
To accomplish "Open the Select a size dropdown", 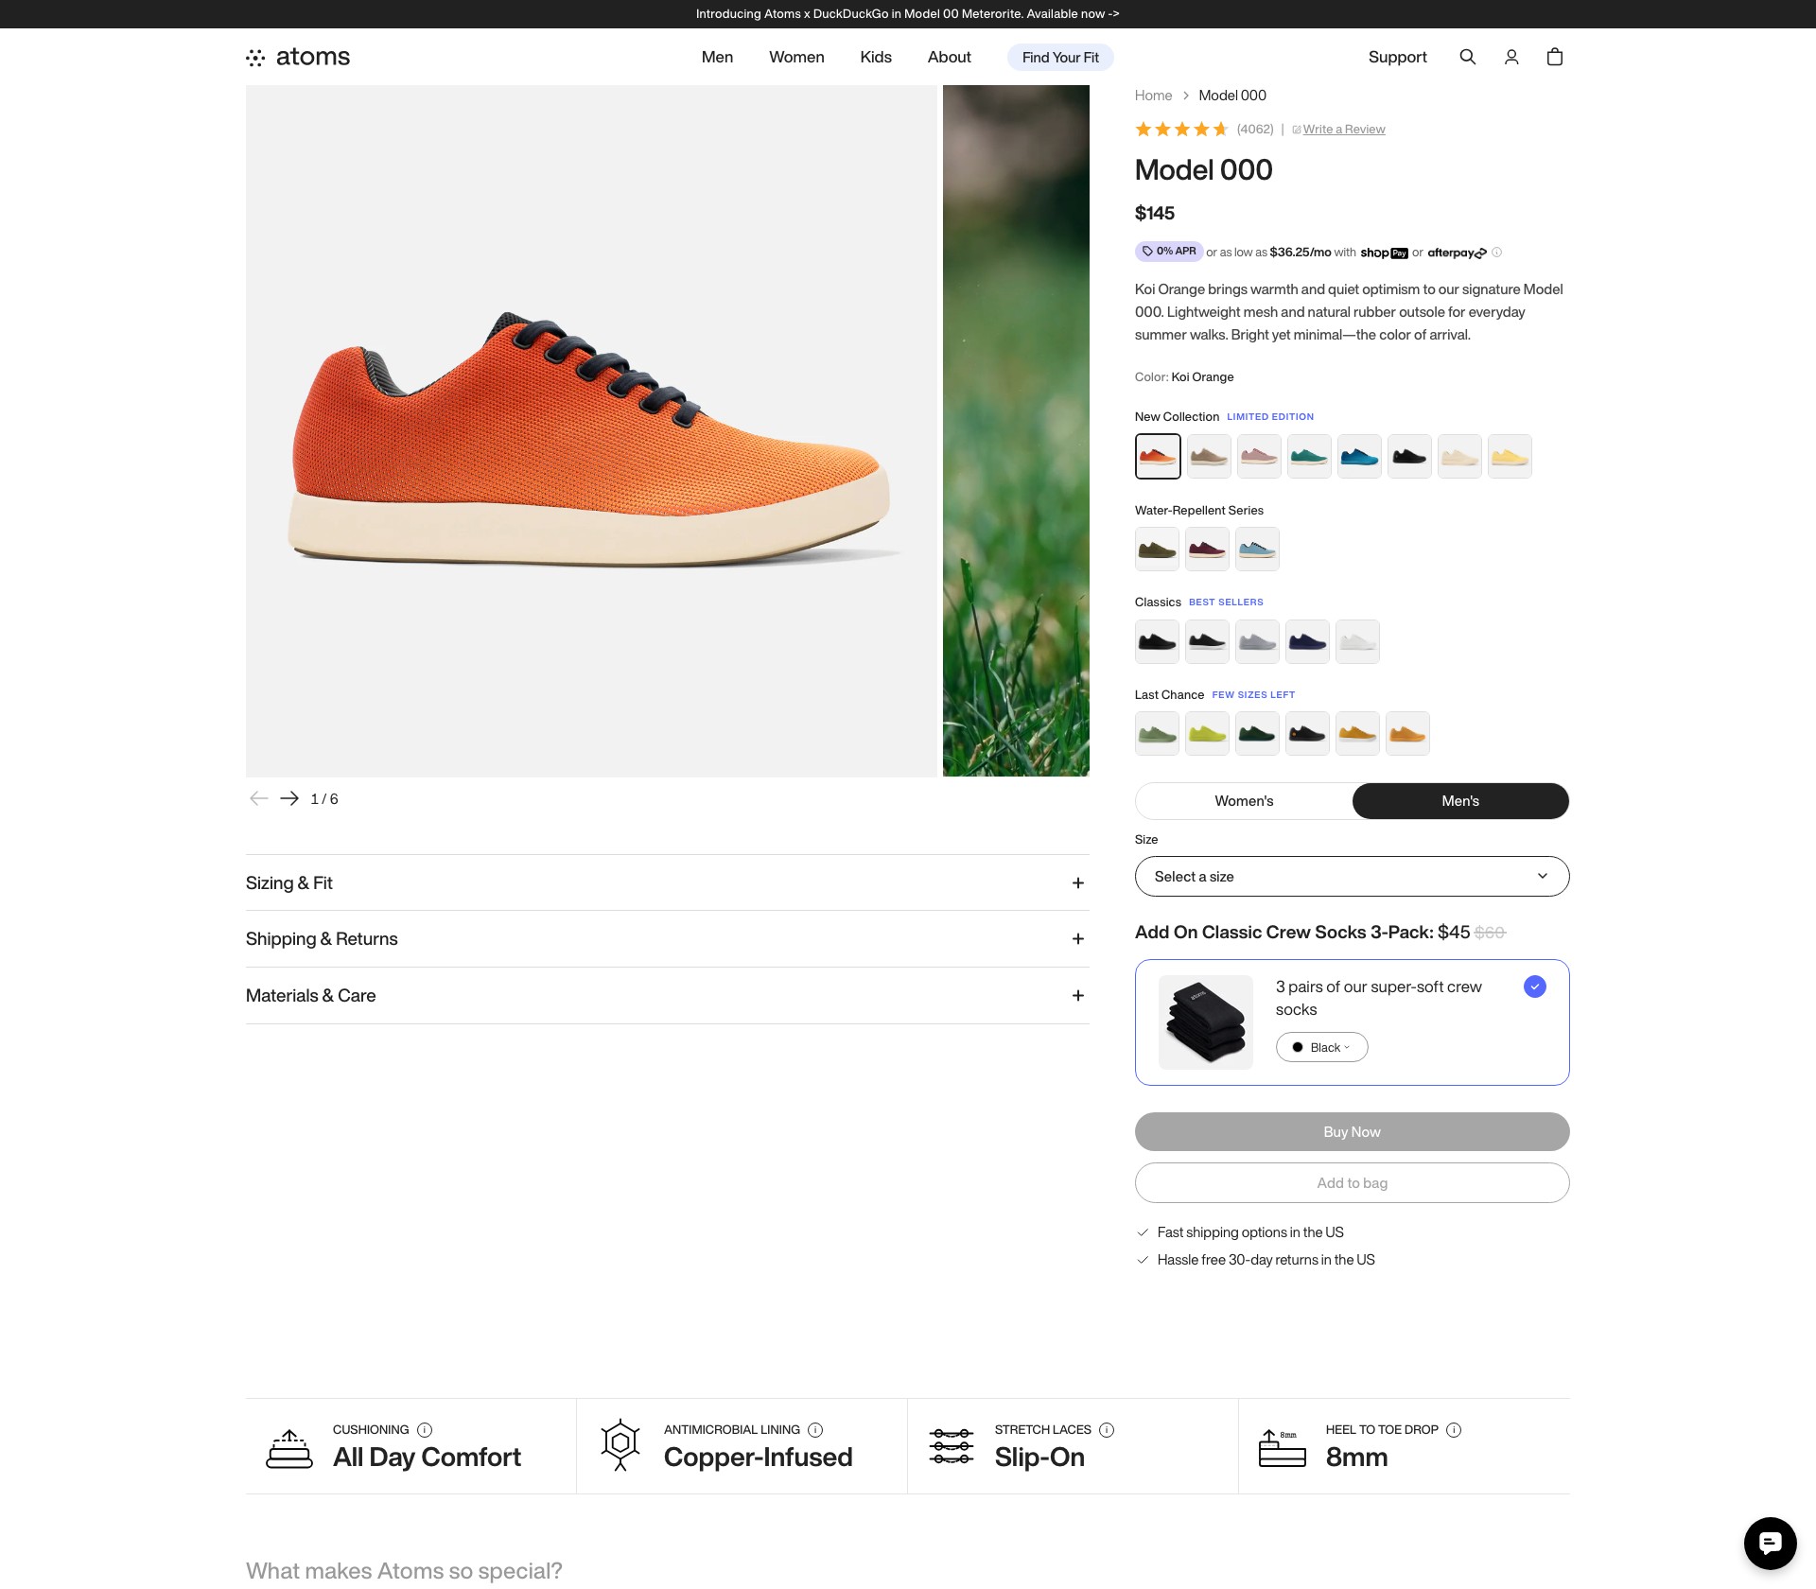I will [1352, 876].
